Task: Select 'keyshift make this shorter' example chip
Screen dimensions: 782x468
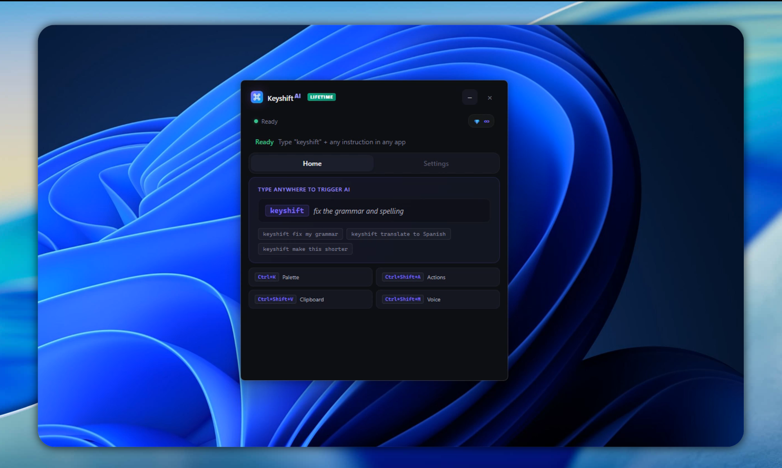Action: [305, 249]
